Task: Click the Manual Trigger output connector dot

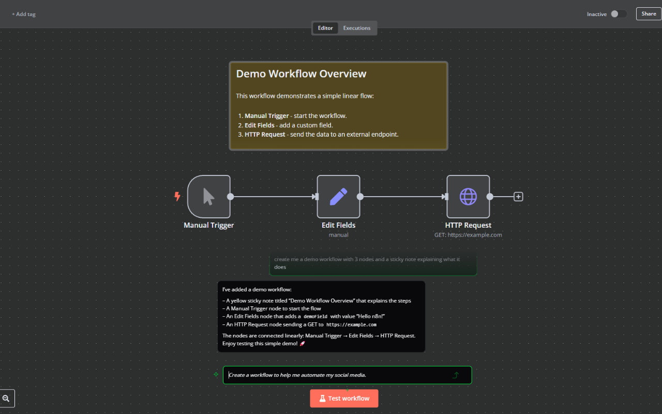Action: (x=231, y=197)
